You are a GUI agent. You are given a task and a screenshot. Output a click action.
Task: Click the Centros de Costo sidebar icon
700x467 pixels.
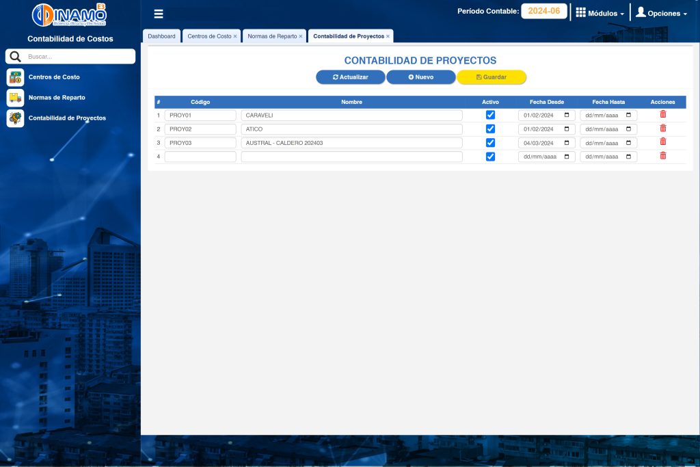click(15, 77)
